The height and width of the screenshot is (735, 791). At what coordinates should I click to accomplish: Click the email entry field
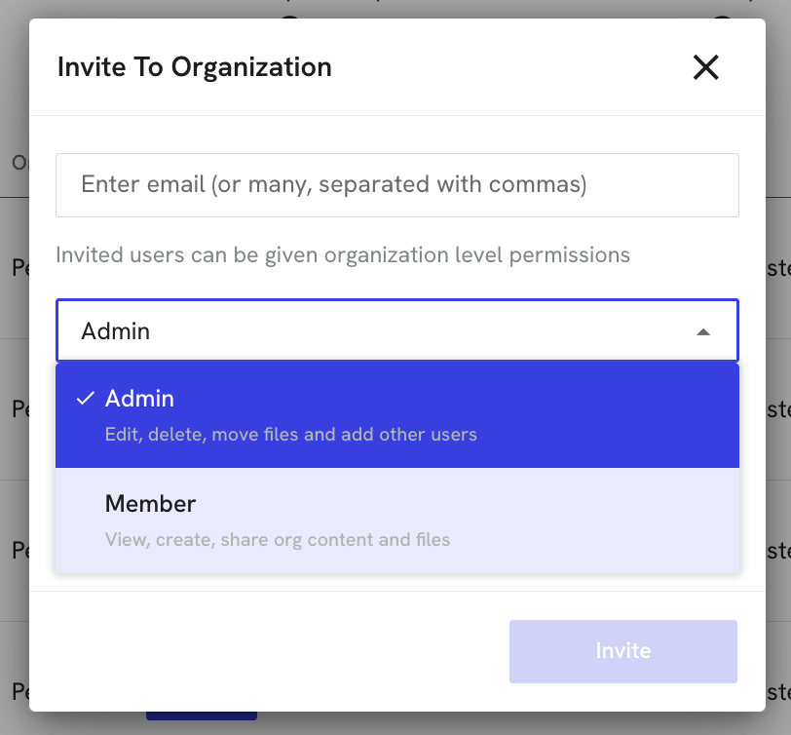pos(395,184)
